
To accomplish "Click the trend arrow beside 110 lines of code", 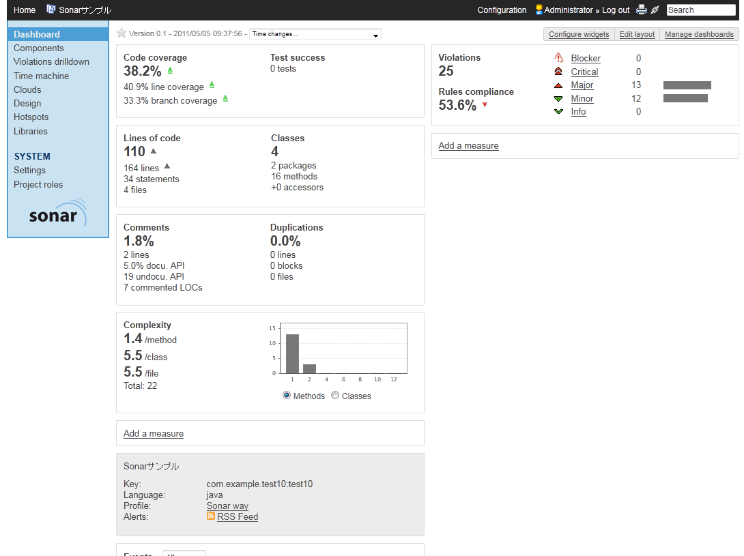I will coord(154,151).
